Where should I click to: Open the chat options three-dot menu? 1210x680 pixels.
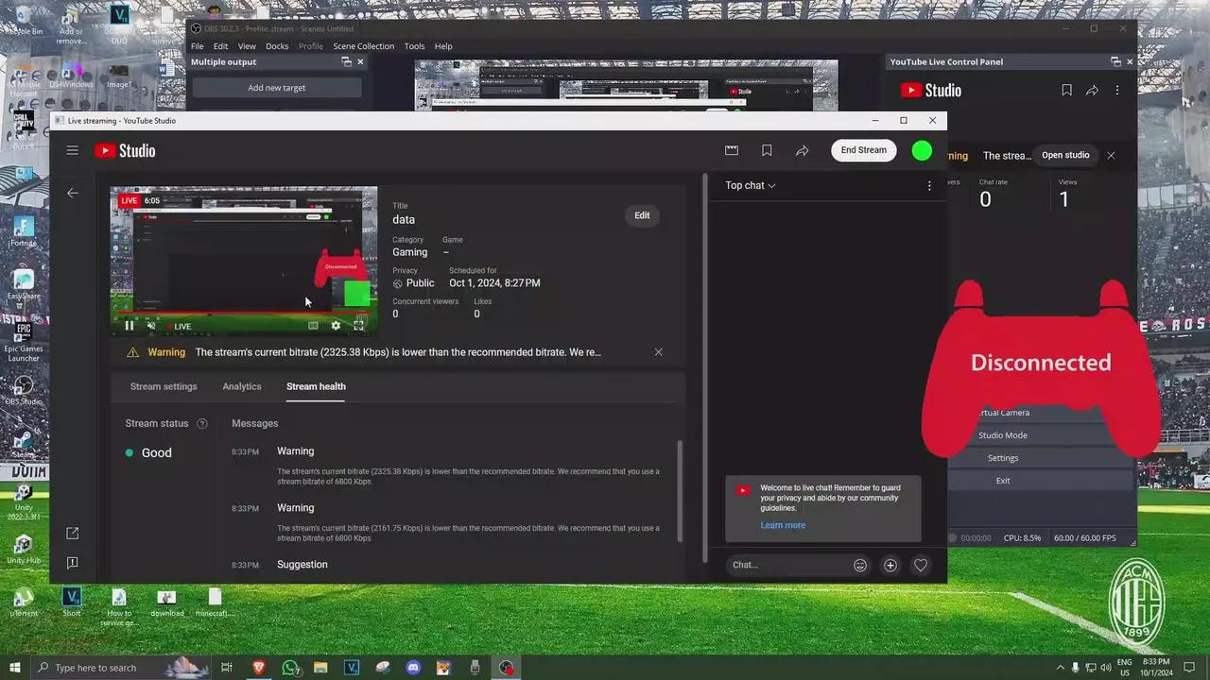click(x=929, y=186)
